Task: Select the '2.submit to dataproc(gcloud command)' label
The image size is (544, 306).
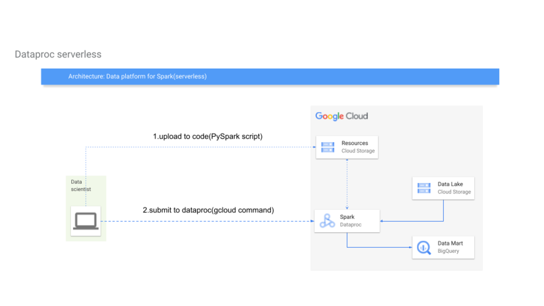Action: 208,210
